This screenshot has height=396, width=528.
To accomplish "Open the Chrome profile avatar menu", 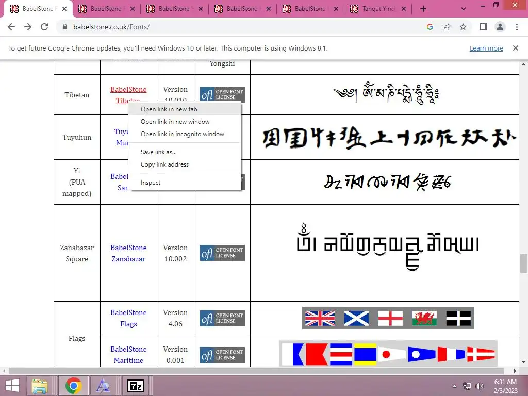I will pos(500,27).
